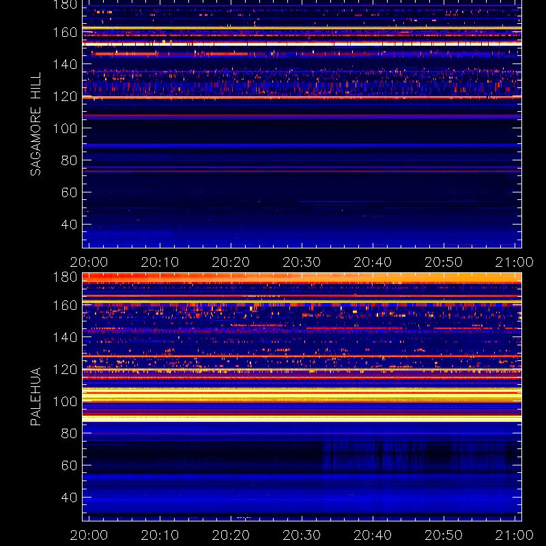Select the 100 tick label on Sagamore Hill plot
This screenshot has height=546, width=546.
[x=65, y=128]
